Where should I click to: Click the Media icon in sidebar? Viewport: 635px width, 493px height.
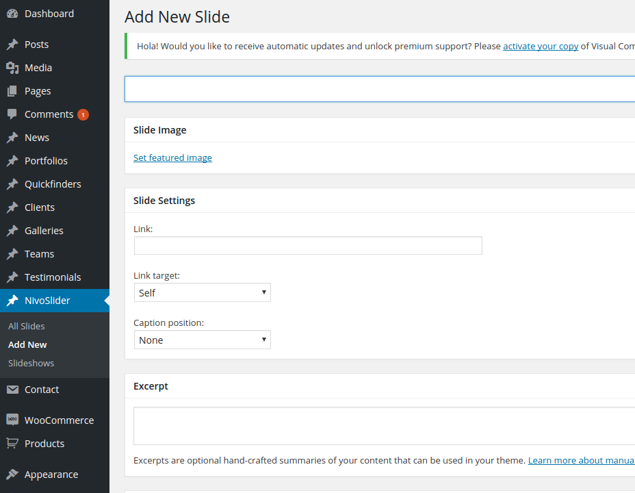(12, 68)
